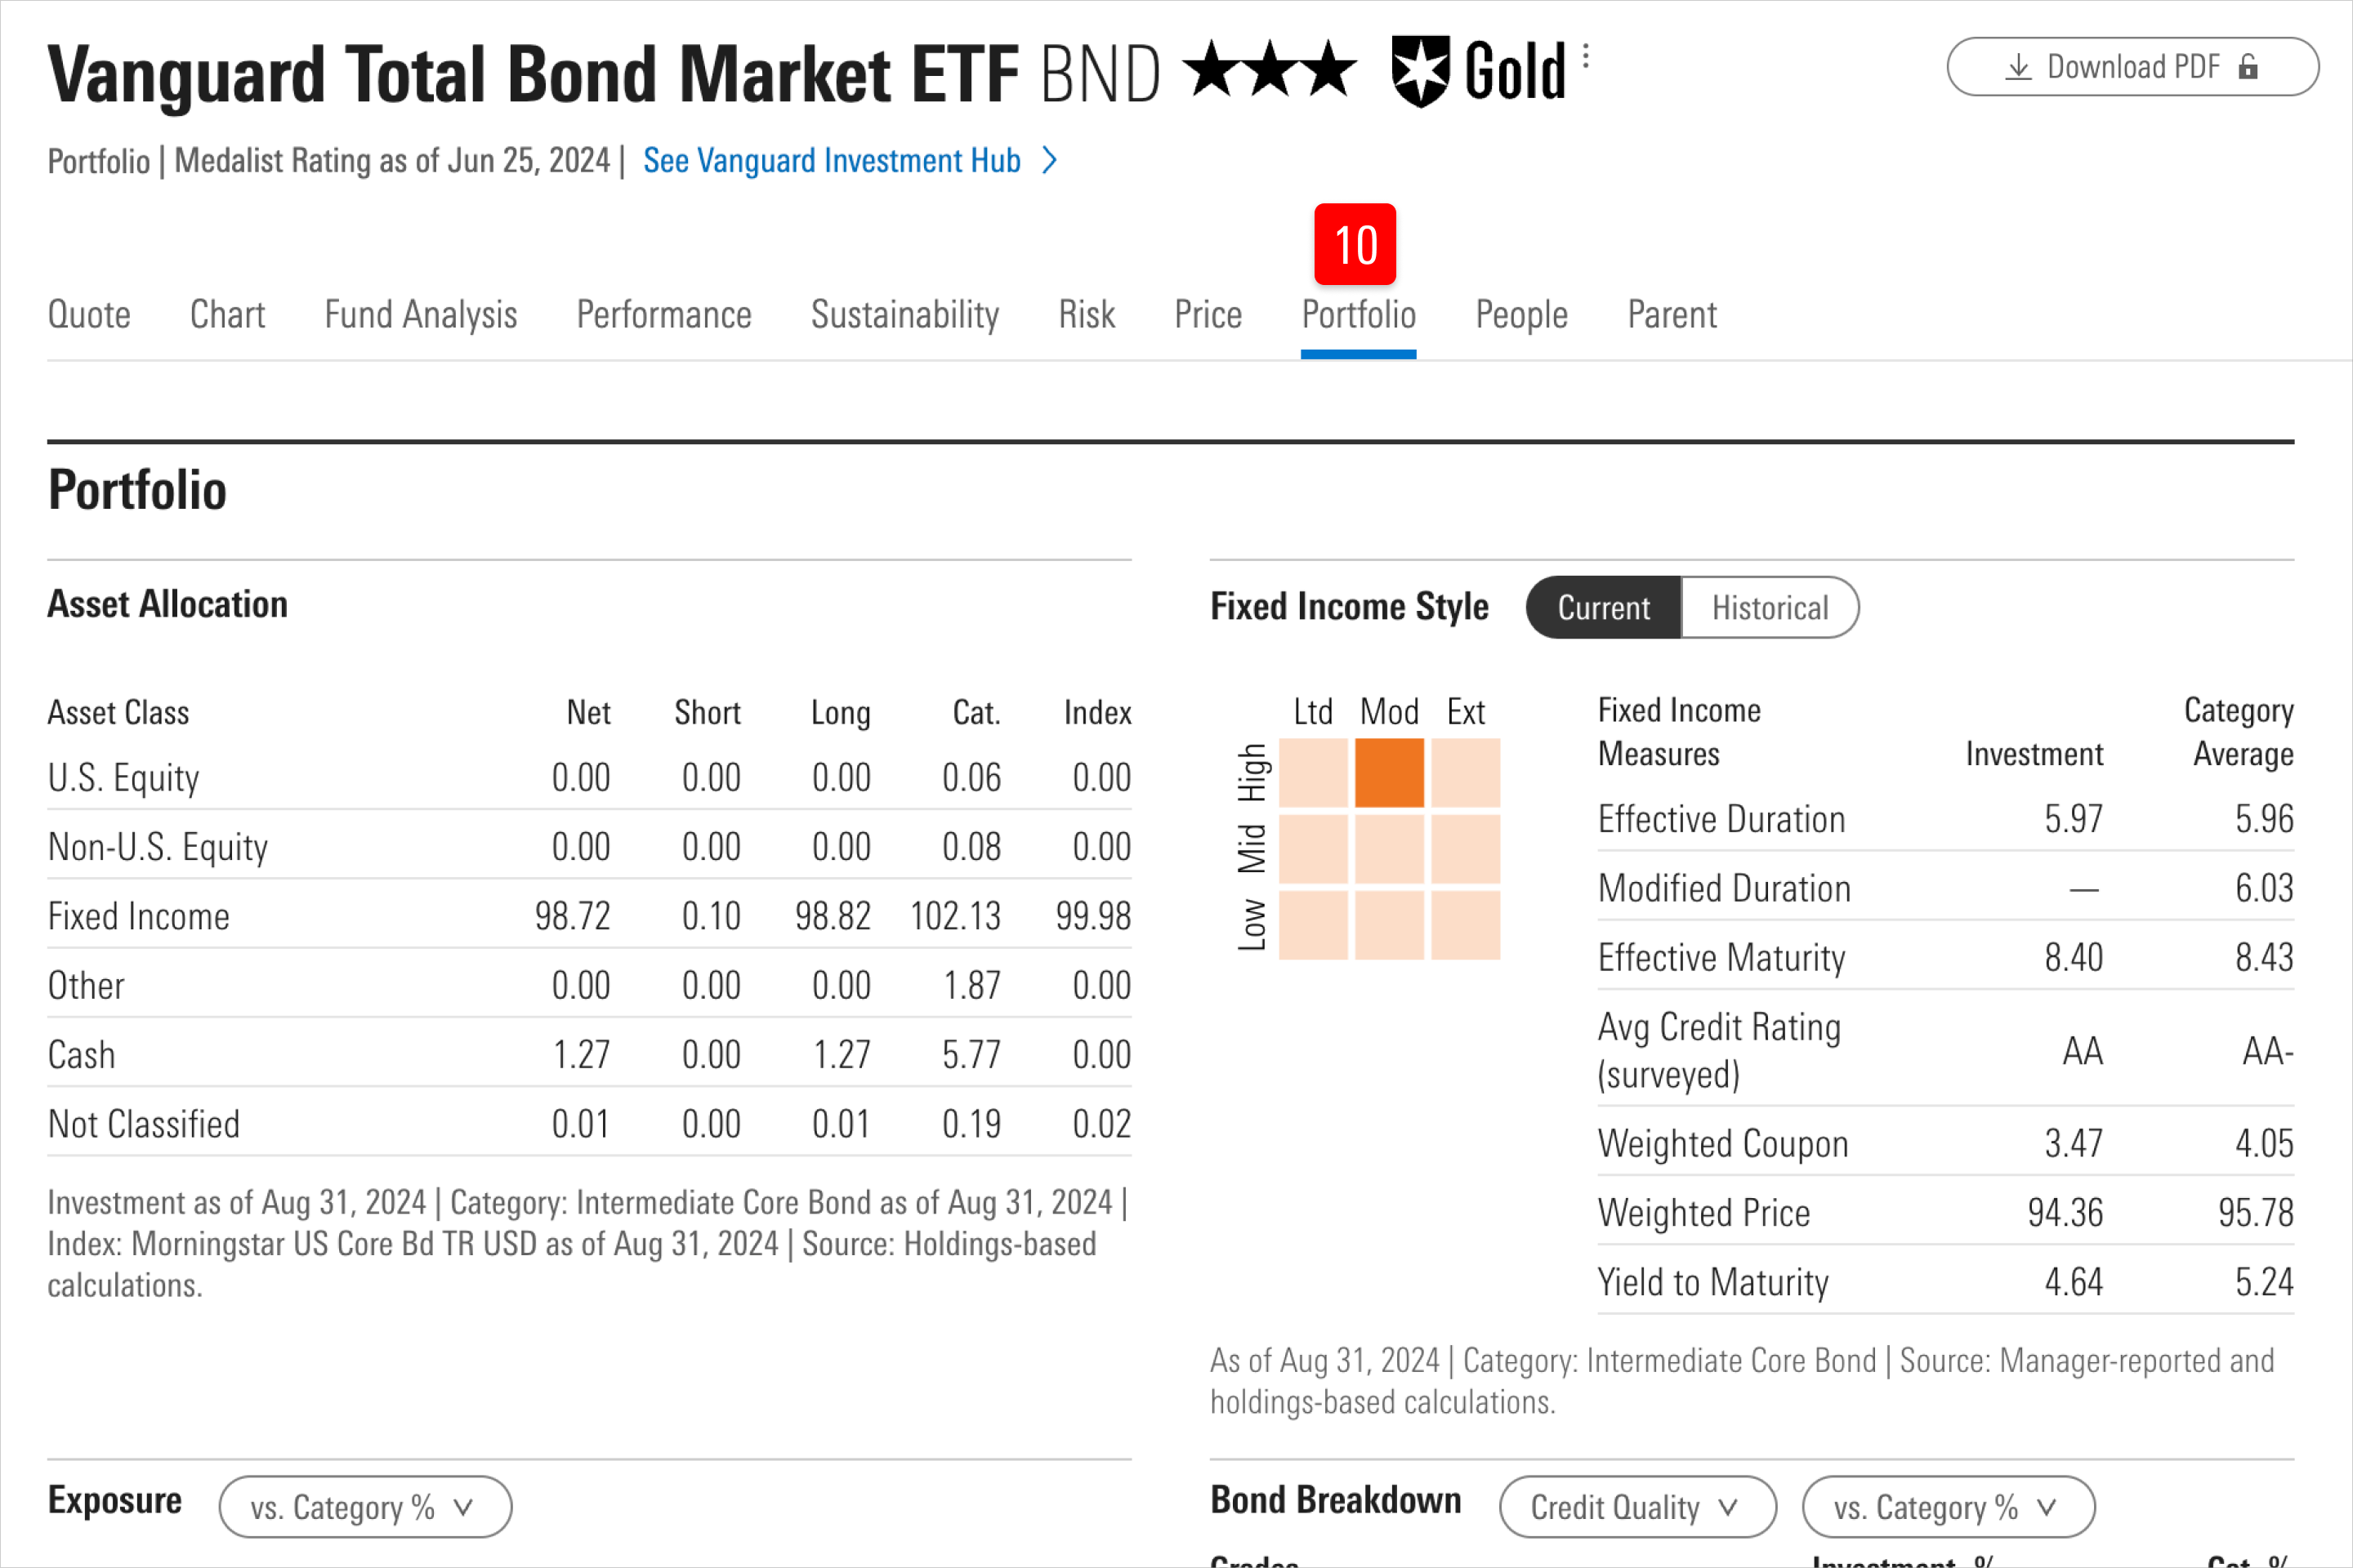Open the Credit Quality dropdown
Viewport: 2353px width, 1568px height.
[x=1637, y=1506]
